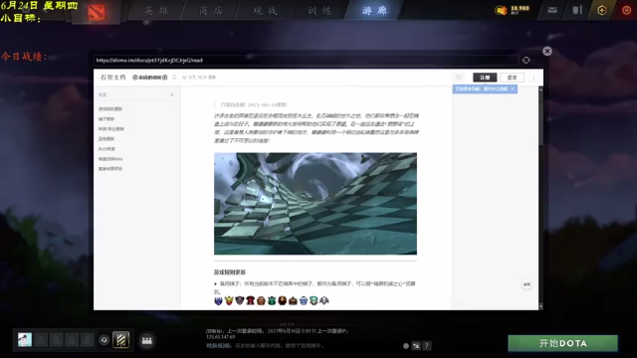Click the last grey chess piece icon
This screenshot has width=637, height=358.
(324, 300)
